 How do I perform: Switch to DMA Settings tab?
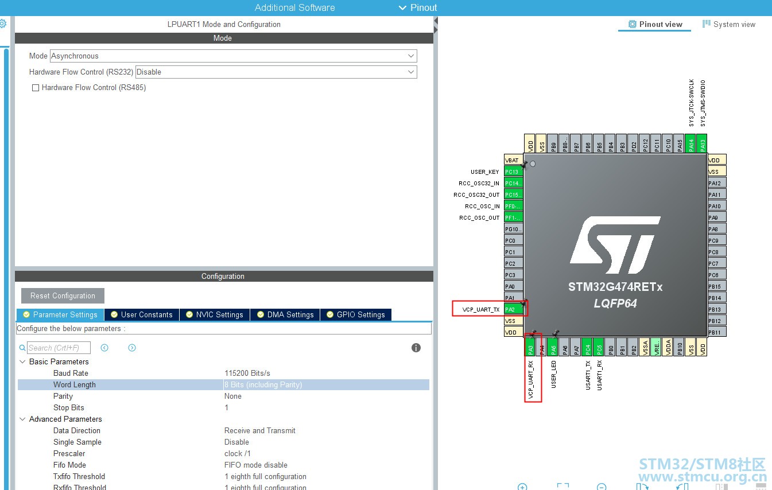click(285, 314)
